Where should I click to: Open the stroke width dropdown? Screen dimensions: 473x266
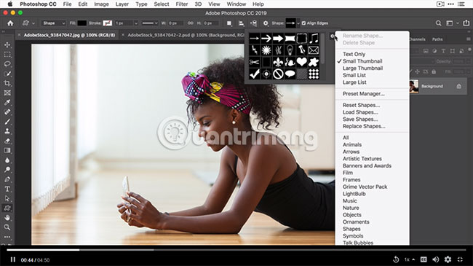click(136, 23)
